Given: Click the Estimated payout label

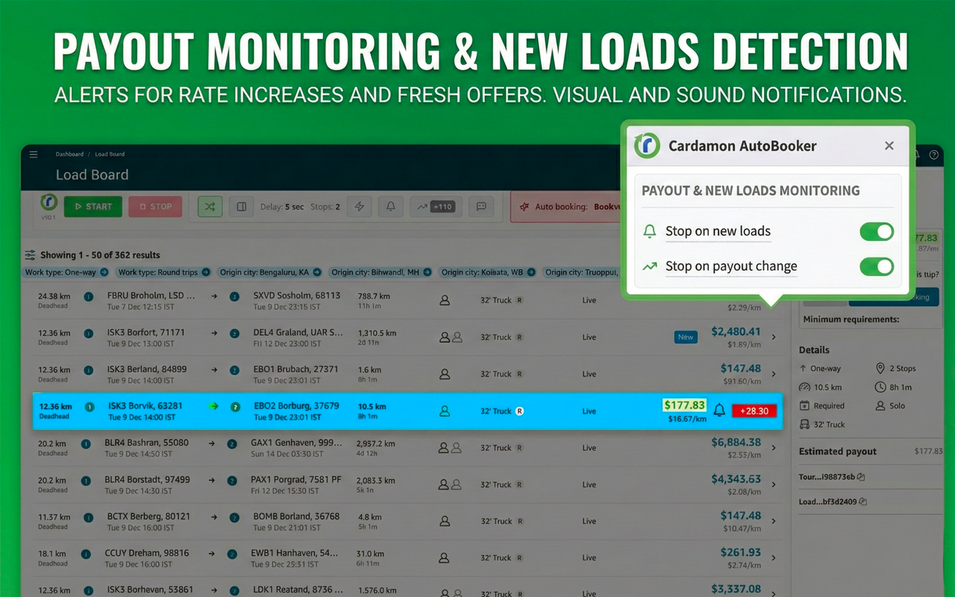Looking at the screenshot, I should [838, 451].
